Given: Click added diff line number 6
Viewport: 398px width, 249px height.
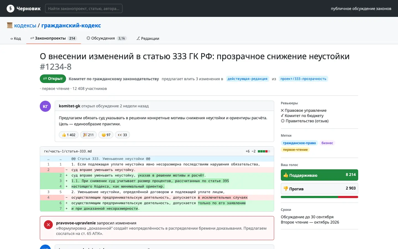Looking at the screenshot, I should coord(61,203).
